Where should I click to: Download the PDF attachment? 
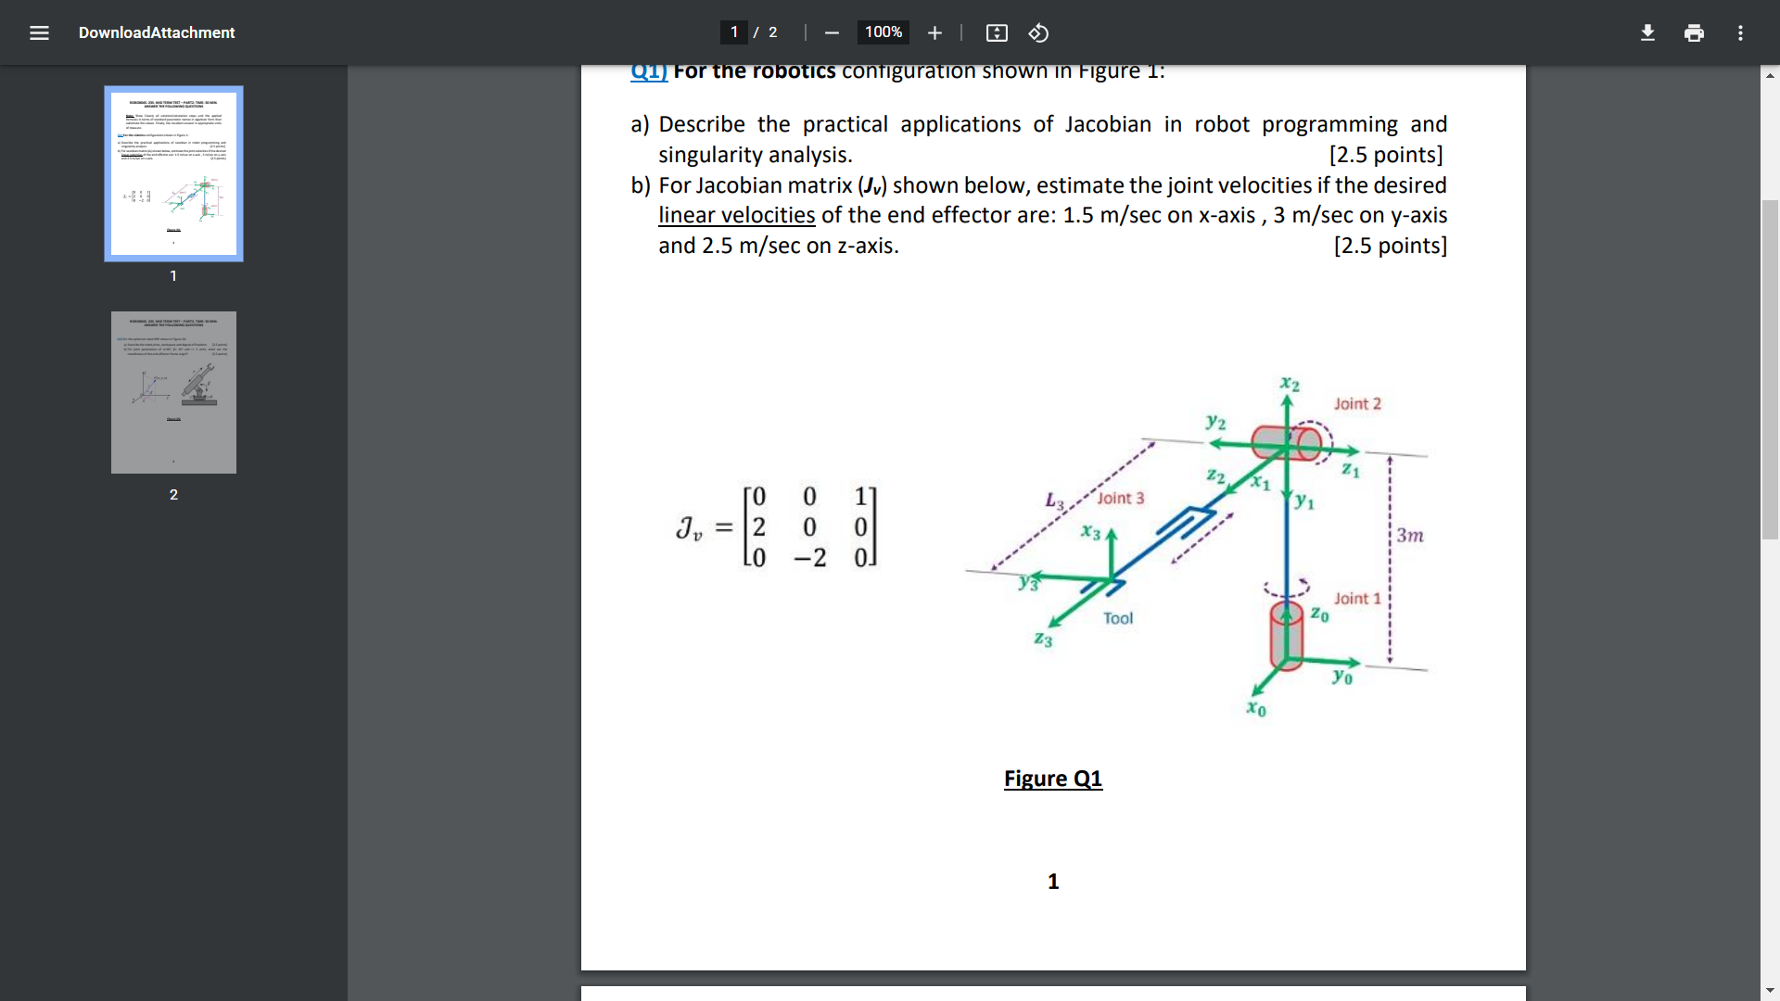point(1647,32)
